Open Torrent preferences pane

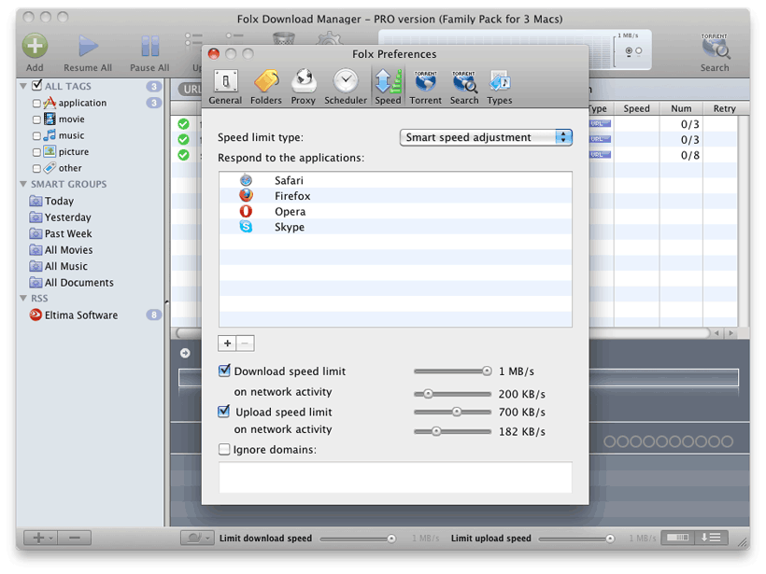(425, 87)
